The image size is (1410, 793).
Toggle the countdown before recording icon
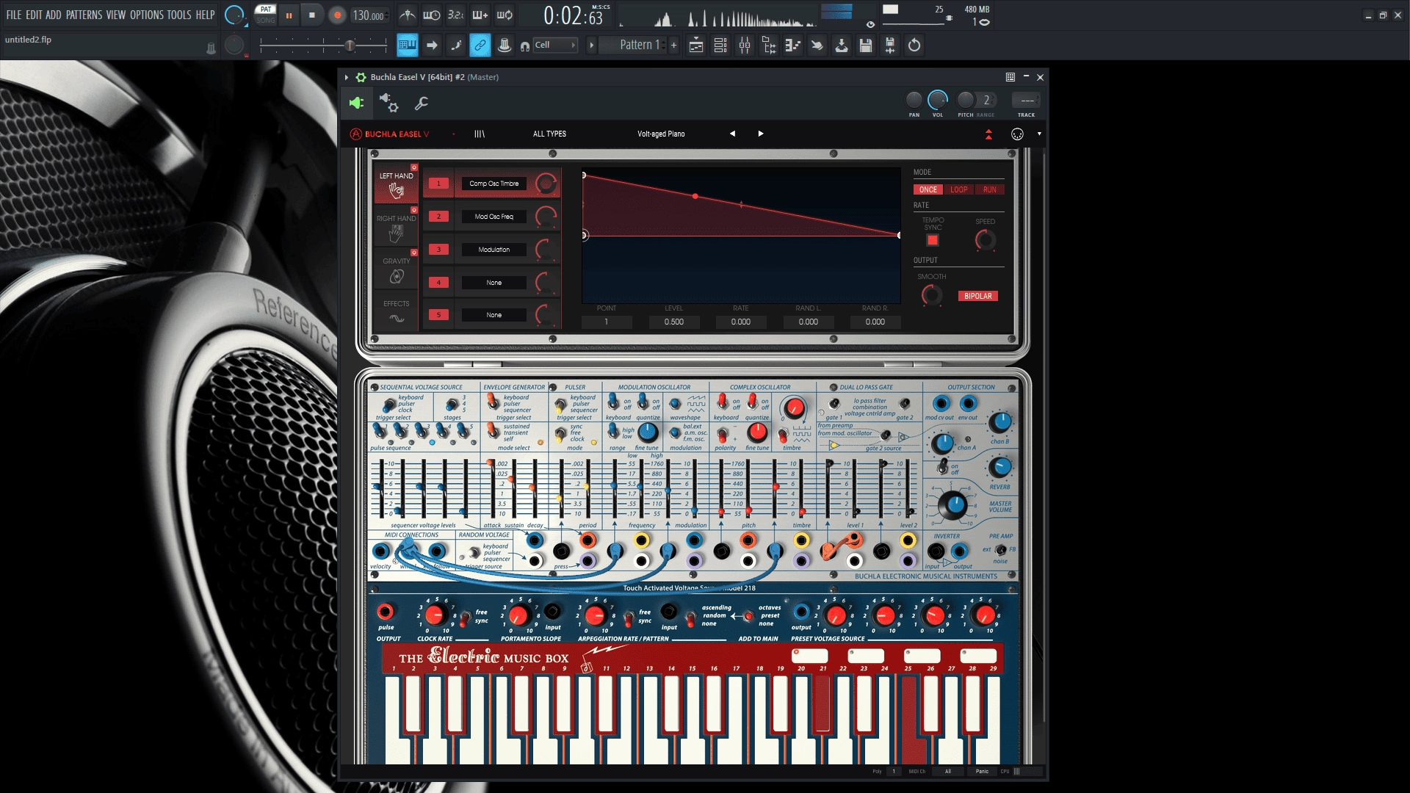pyautogui.click(x=456, y=15)
